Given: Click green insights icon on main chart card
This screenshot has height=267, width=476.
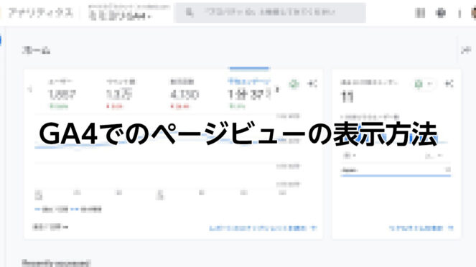Looking at the screenshot, I should coord(294,84).
